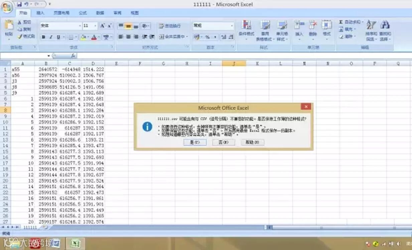Screen dimensions: 412x250
Task: Open Conditional Formatting (条件格式)
Action: [x=246, y=29]
